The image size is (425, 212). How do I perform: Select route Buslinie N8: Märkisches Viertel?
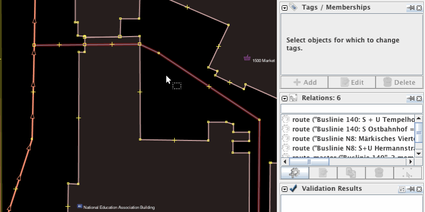coord(348,139)
